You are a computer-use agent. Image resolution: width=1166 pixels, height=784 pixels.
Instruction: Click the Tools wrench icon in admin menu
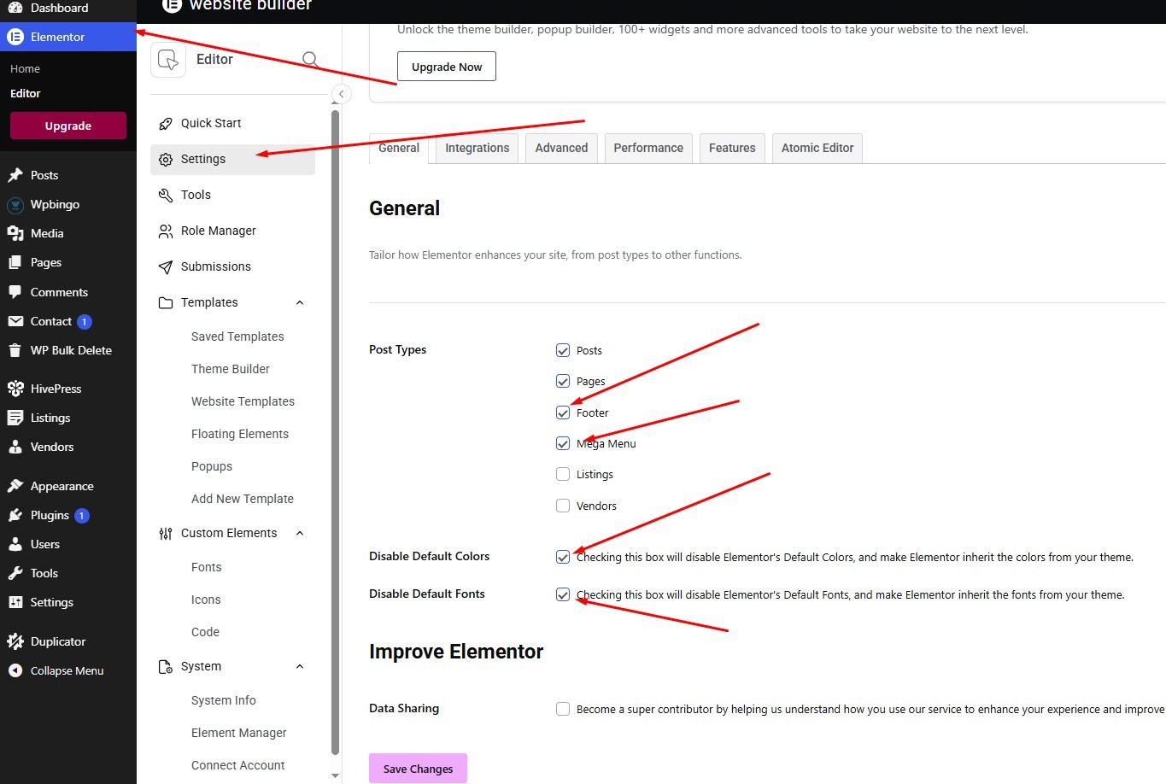pos(15,573)
